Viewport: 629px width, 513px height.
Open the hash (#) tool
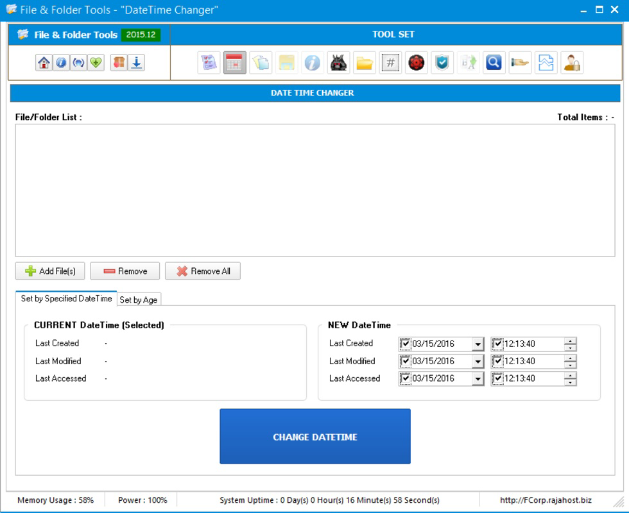click(390, 63)
